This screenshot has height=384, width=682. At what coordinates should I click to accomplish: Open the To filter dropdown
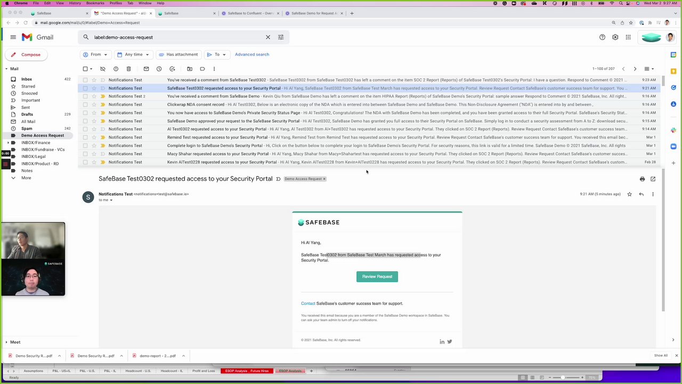pos(217,54)
